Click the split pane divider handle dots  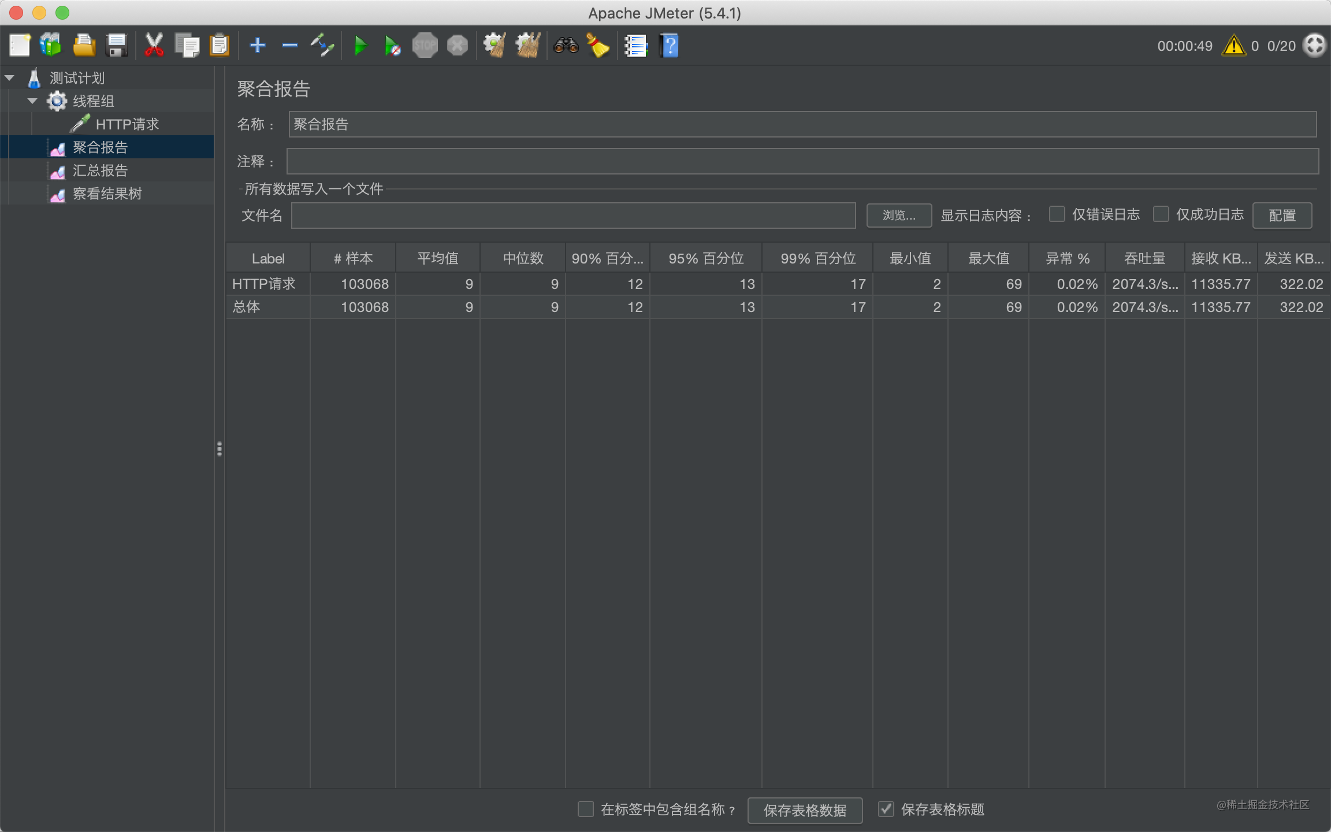tap(220, 449)
